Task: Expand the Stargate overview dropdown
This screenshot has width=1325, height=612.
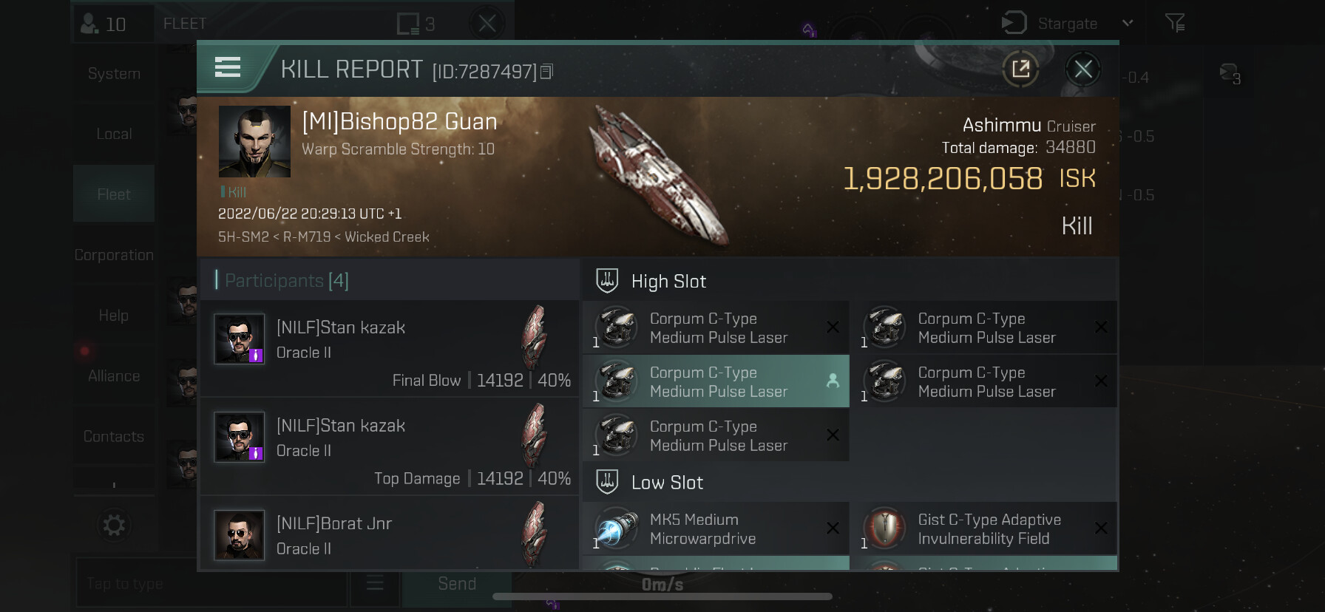Action: (1128, 23)
